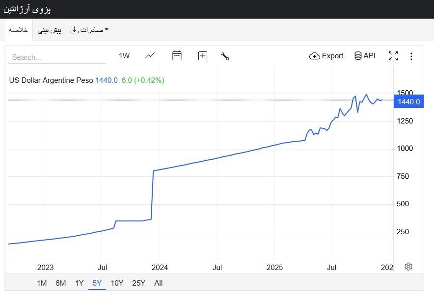
Task: Select the 6M time range
Action: click(60, 283)
